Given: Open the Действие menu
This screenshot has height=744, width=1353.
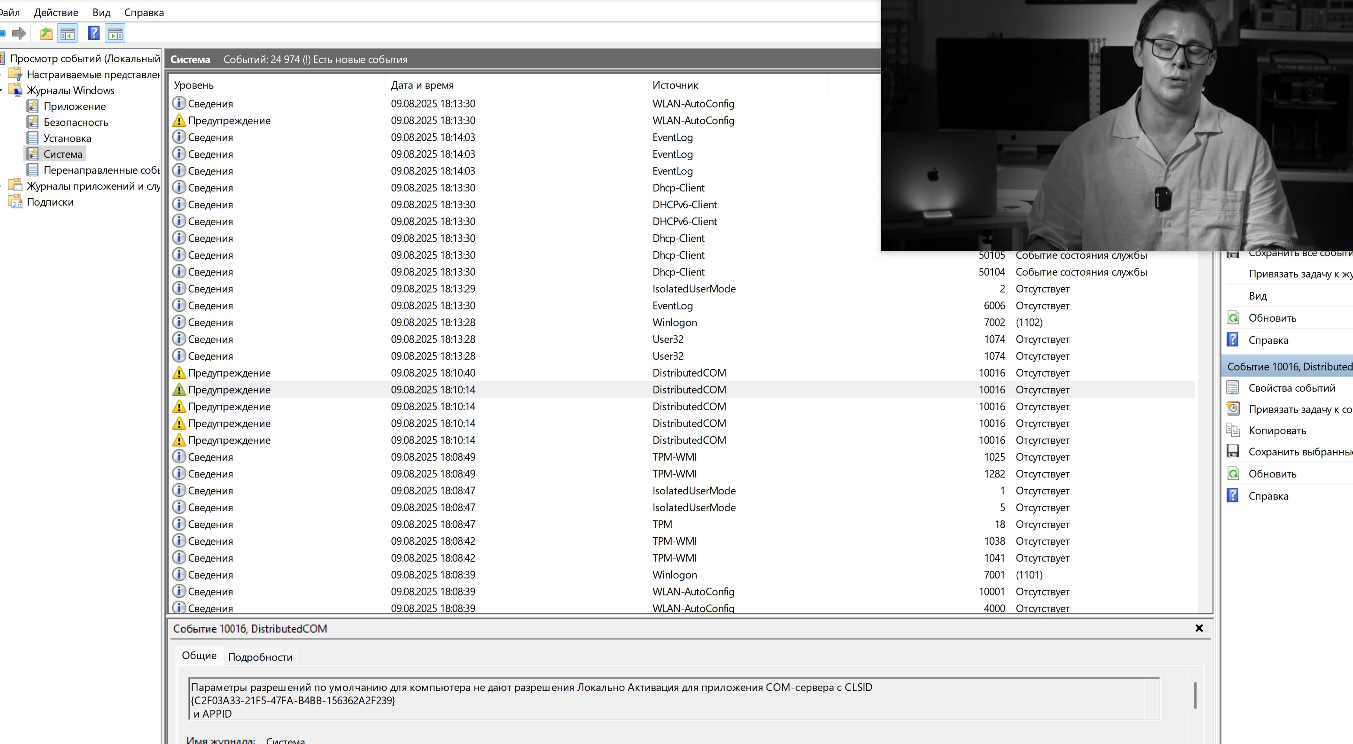Looking at the screenshot, I should [56, 13].
